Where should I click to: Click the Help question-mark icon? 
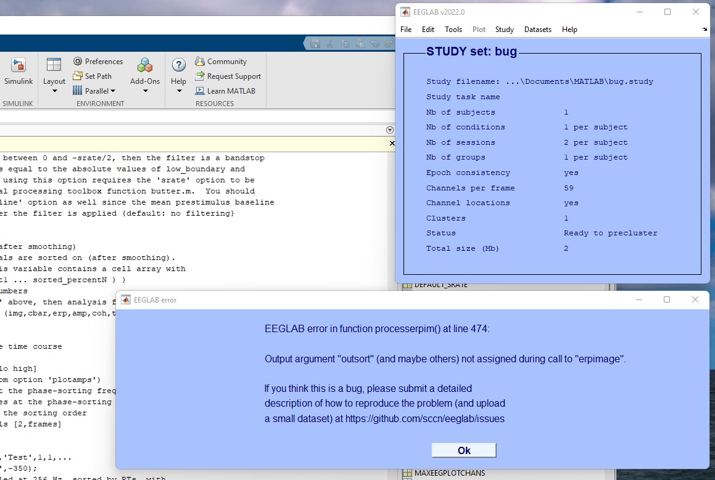178,65
